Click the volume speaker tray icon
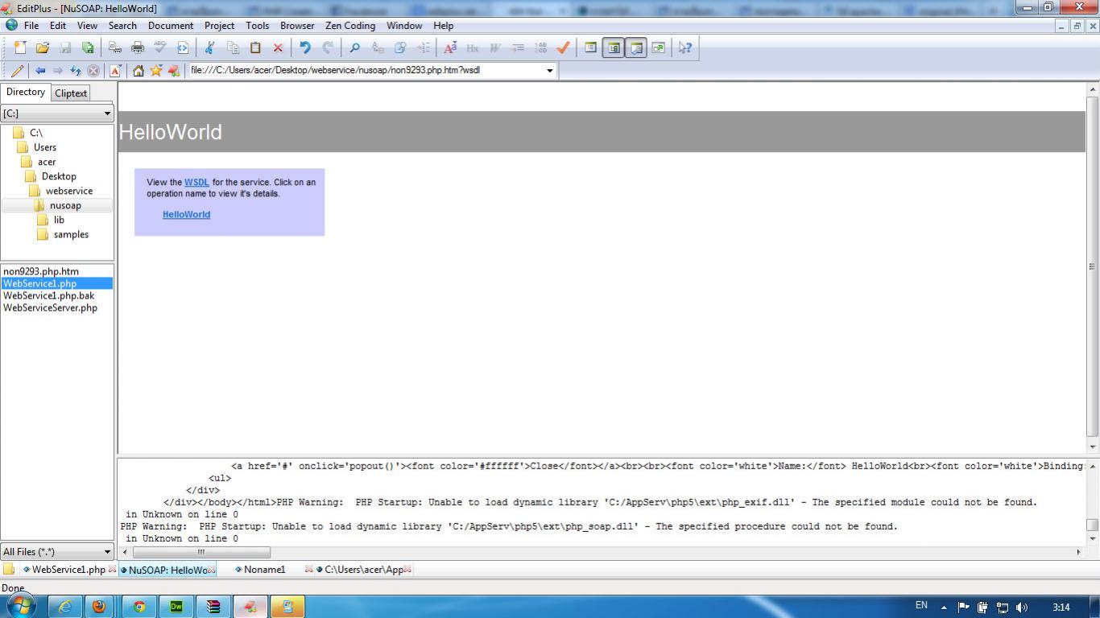 point(1022,608)
